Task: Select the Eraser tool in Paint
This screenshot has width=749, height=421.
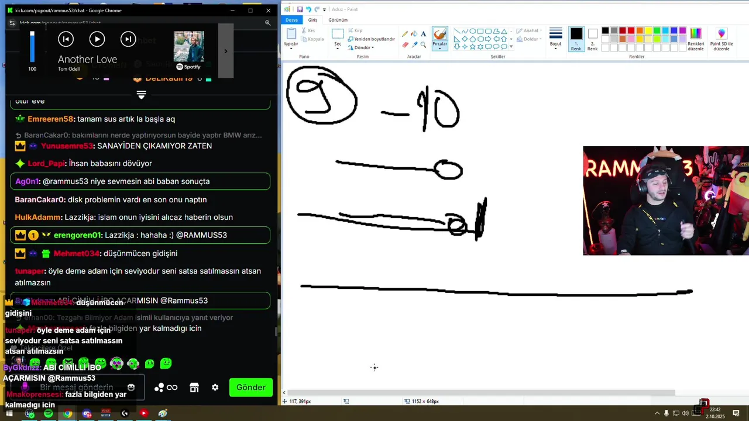Action: [x=405, y=44]
